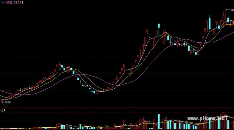Click the cyan arrow next to 亿 volume label
This screenshot has width=234, height=130.
tap(5, 110)
